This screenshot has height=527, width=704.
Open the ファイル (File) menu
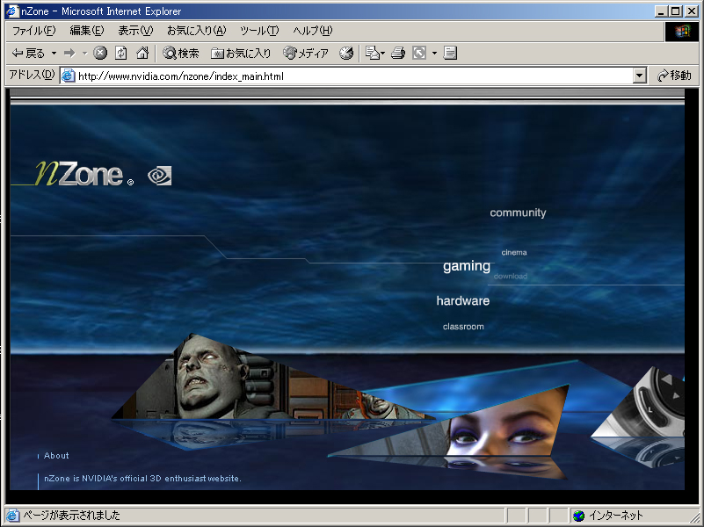pos(33,31)
